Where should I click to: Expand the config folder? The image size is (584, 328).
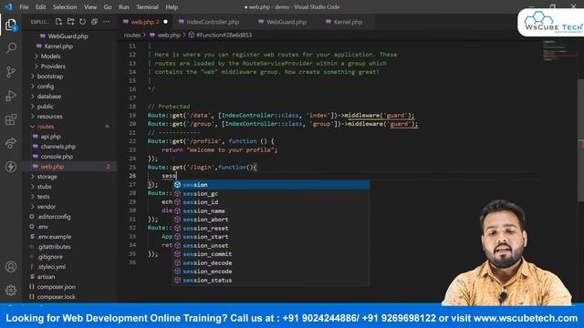(x=46, y=87)
